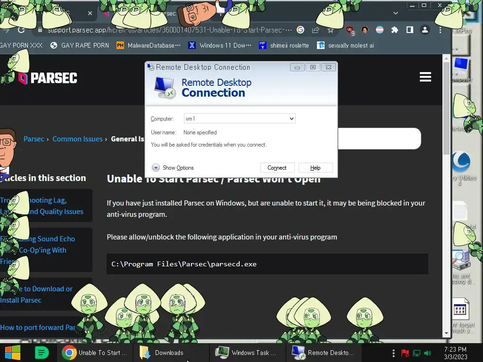Viewport: 483px width, 362px height.
Task: Switch to the Windows Task Manager taskbar item
Action: click(x=247, y=353)
